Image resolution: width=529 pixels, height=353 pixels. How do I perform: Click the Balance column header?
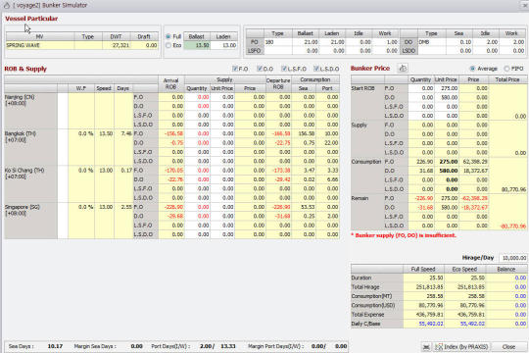pyautogui.click(x=506, y=270)
